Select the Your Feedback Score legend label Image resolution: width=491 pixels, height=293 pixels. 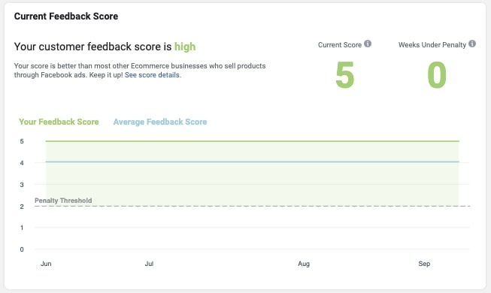click(x=59, y=122)
